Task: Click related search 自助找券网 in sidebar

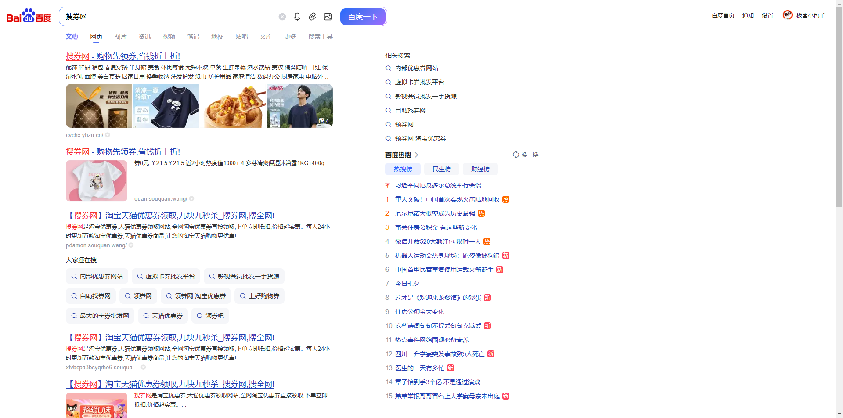Action: pos(411,110)
